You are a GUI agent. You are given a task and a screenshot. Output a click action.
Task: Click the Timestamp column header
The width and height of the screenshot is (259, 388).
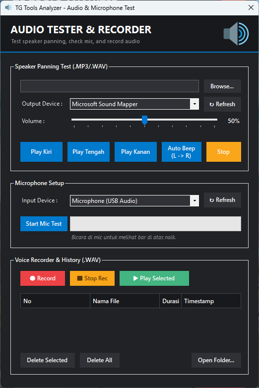(211, 301)
